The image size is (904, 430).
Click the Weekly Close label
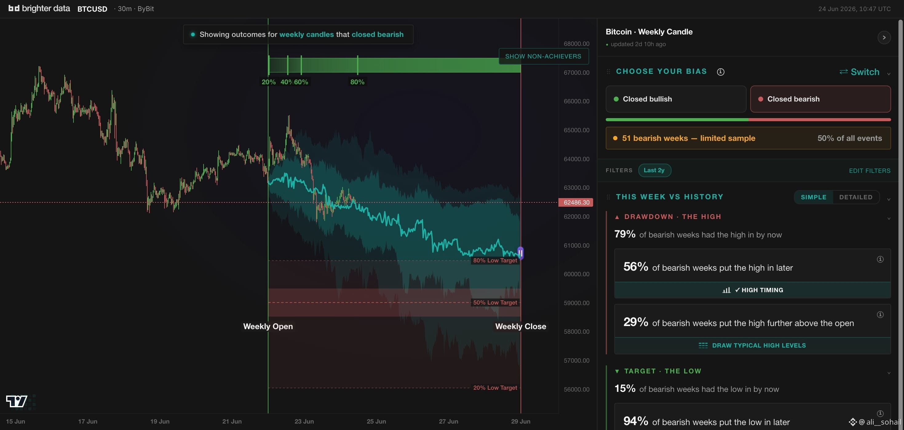click(x=521, y=326)
